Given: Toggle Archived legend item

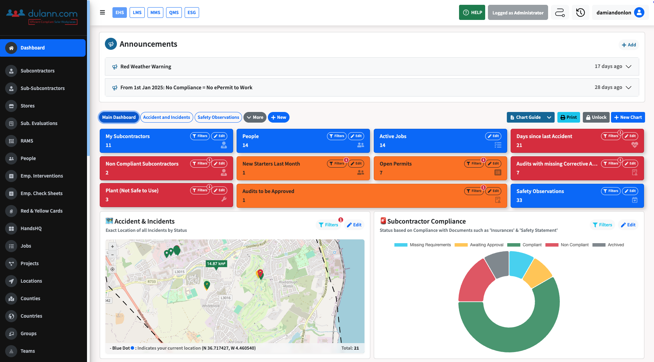Looking at the screenshot, I should click(x=608, y=245).
